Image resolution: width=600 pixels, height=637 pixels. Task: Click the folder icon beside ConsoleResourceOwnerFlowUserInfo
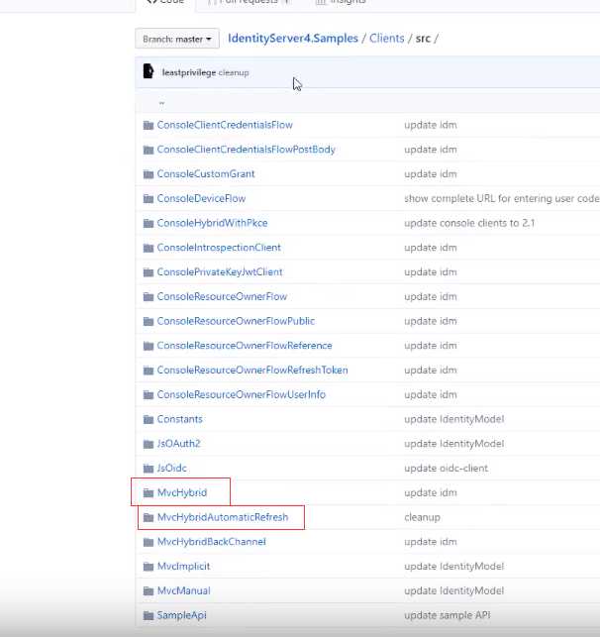[149, 394]
